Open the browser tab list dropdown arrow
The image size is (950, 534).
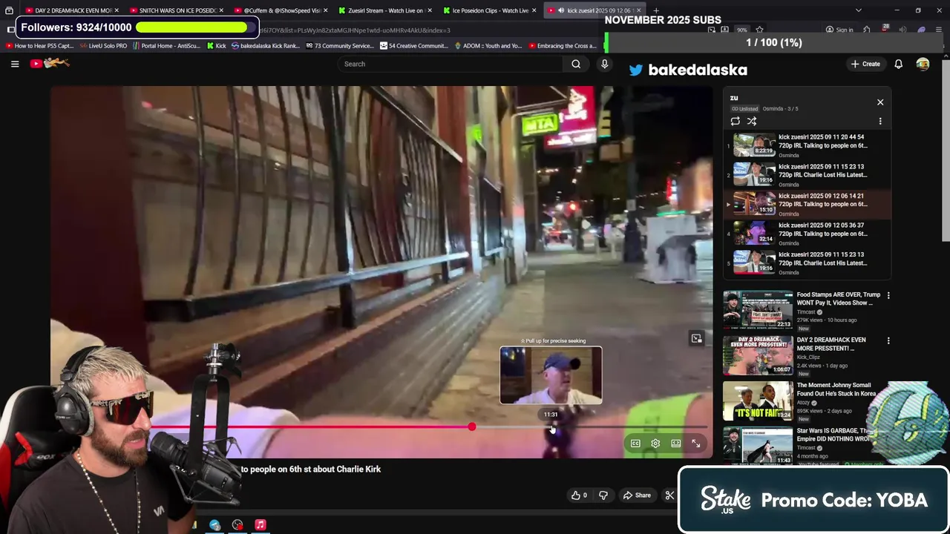(859, 10)
